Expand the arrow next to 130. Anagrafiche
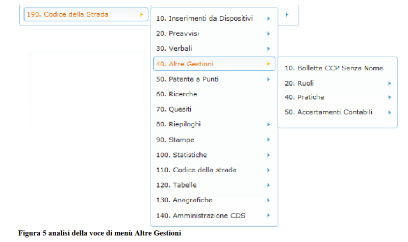The width and height of the screenshot is (408, 242). pyautogui.click(x=268, y=200)
